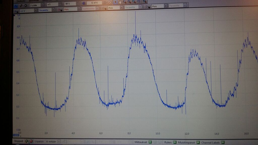258x145 pixels.
Task: Select the window zoom magnifier tool
Action: [x=124, y=2]
